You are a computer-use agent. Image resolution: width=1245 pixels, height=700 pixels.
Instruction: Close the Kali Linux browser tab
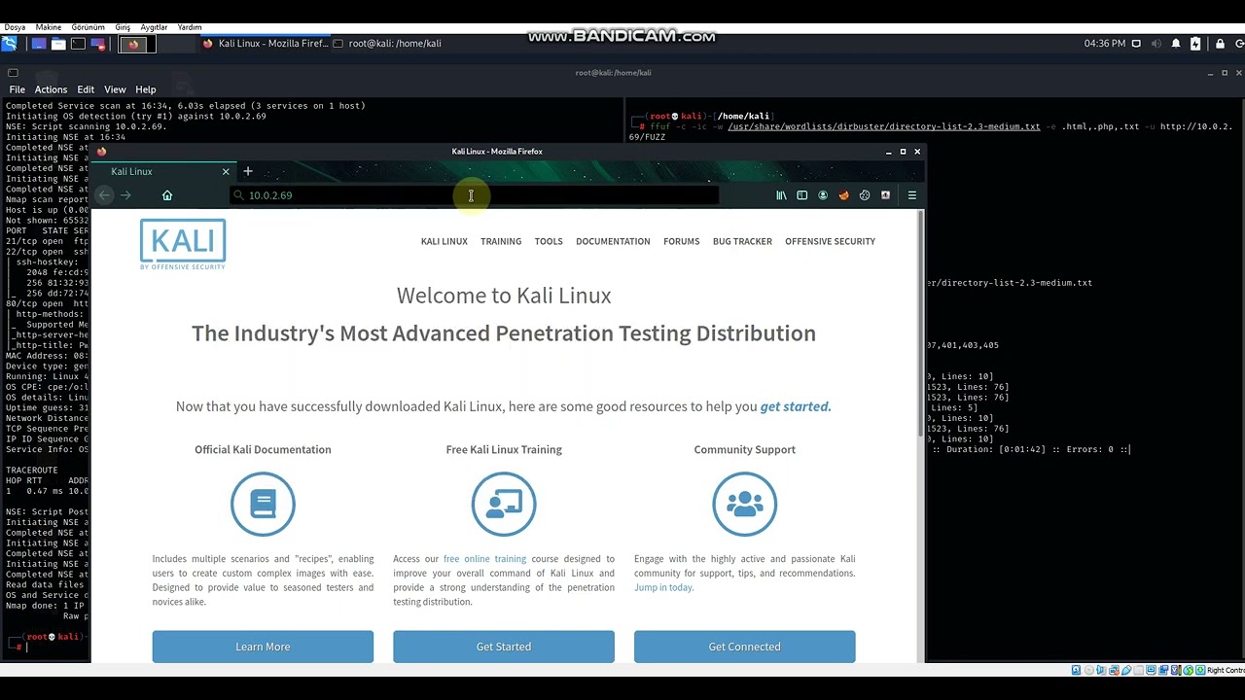[x=226, y=172]
